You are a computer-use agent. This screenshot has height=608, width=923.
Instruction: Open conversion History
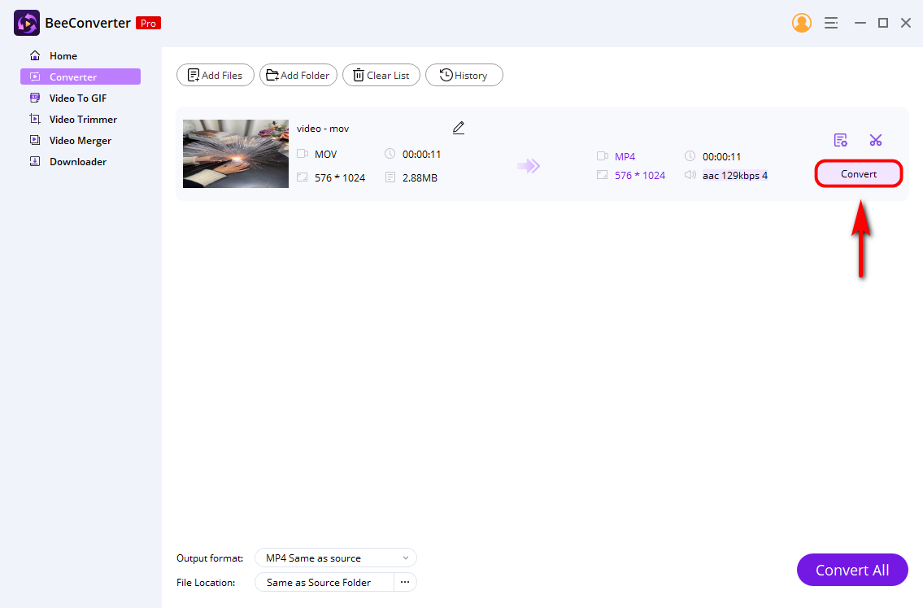tap(464, 76)
